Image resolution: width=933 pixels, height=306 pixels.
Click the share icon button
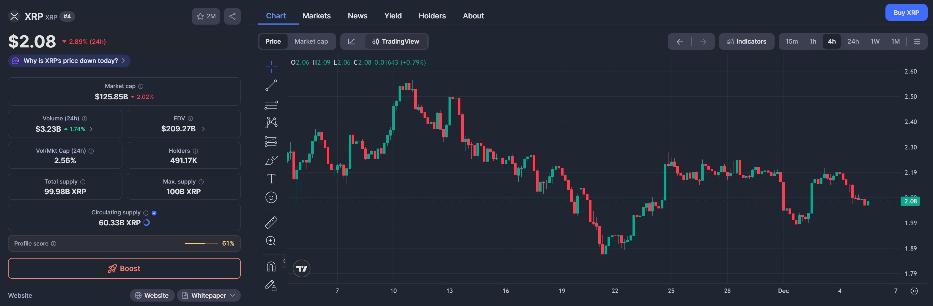232,16
